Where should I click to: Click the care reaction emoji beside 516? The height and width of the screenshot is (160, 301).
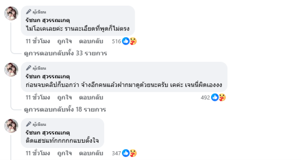coord(133,41)
